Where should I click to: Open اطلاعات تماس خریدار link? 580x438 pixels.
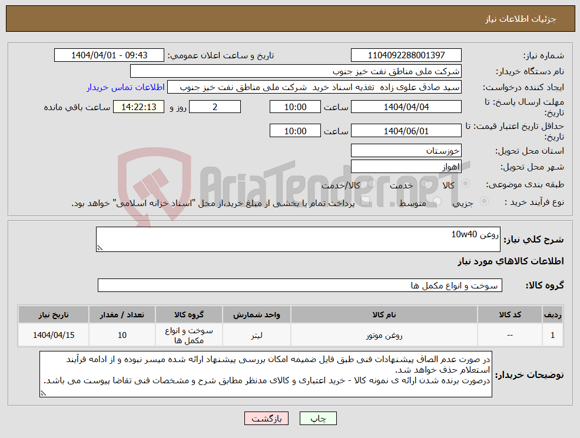(125, 87)
